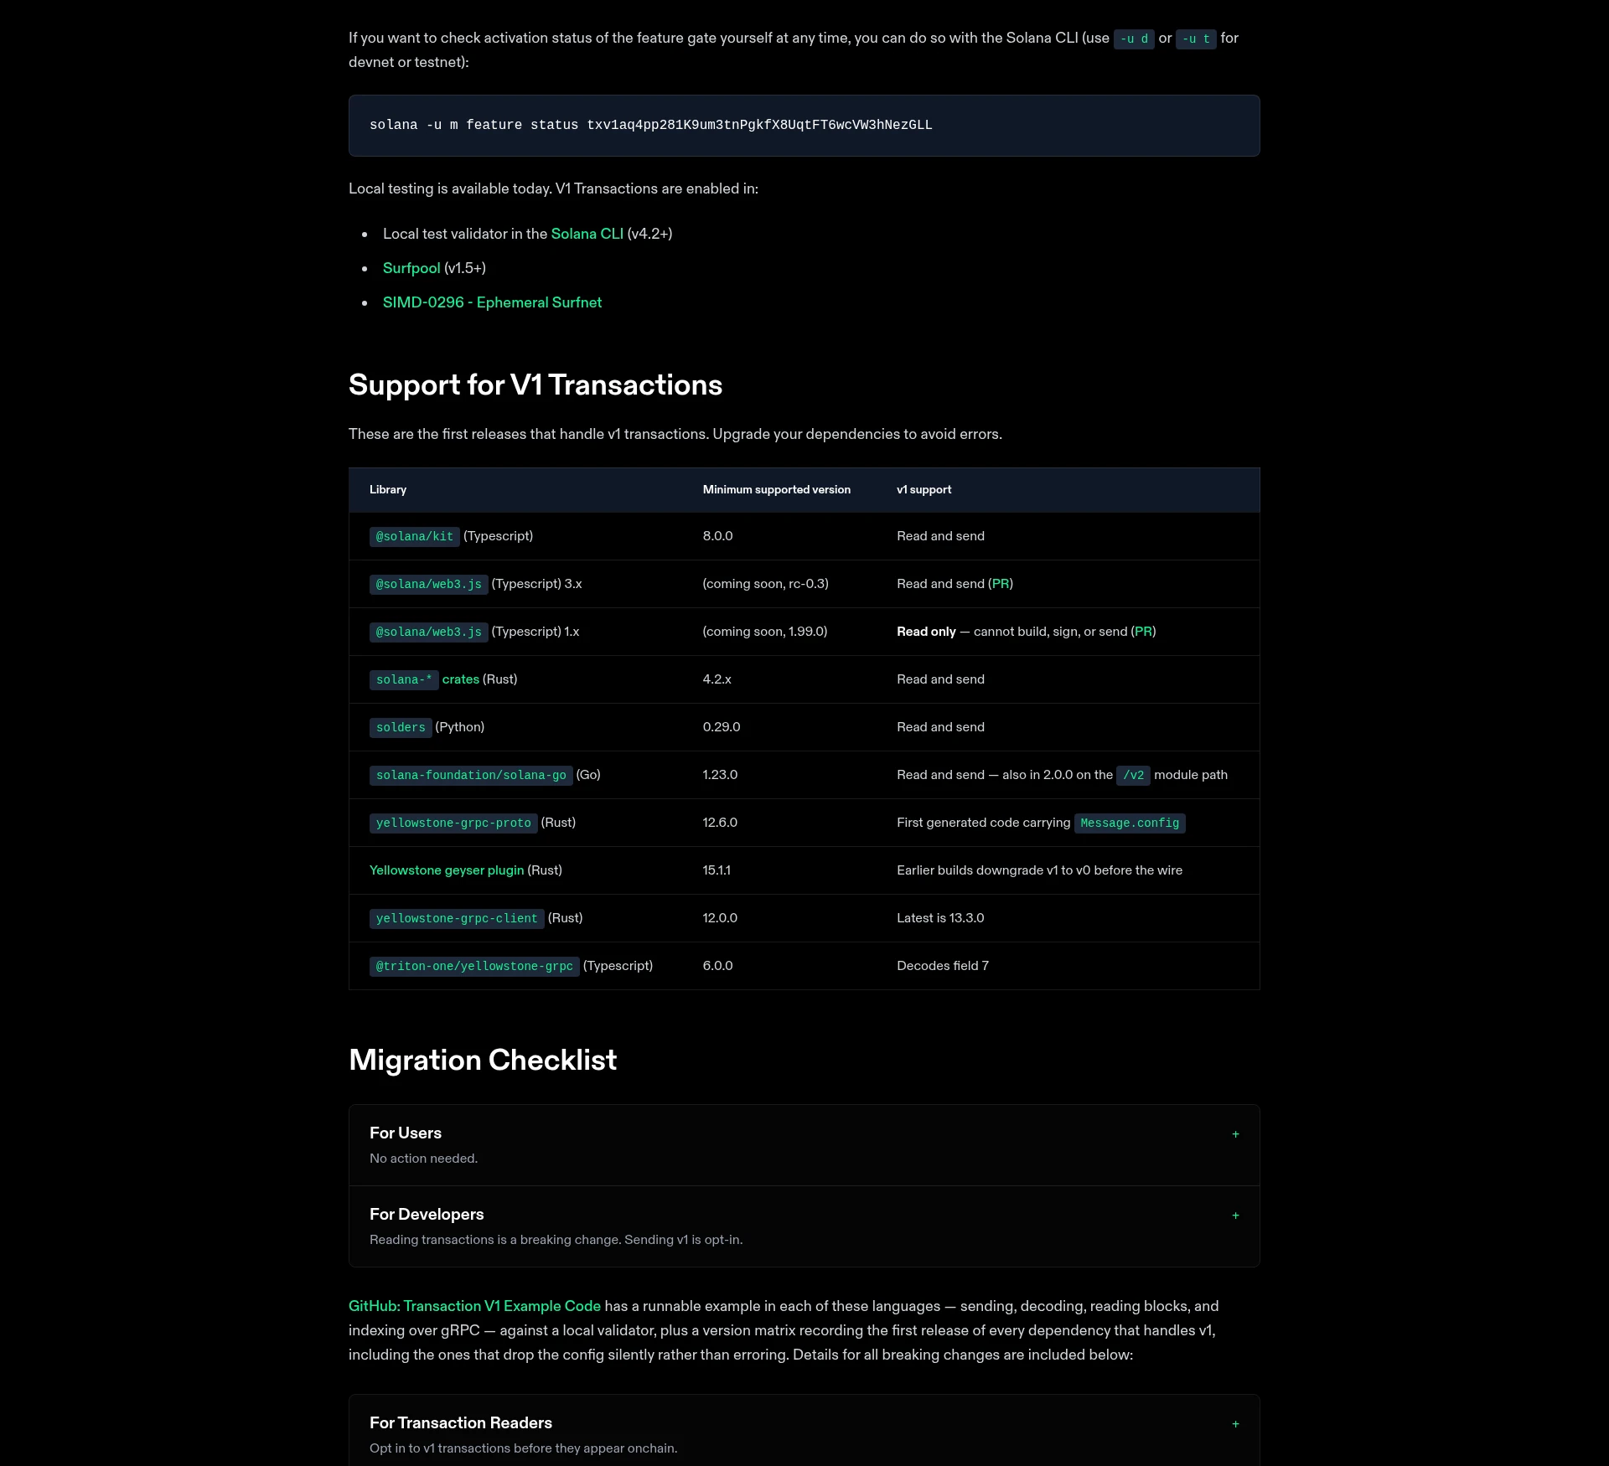Click the -u t inline code
Image resolution: width=1609 pixels, height=1466 pixels.
[x=1196, y=39]
